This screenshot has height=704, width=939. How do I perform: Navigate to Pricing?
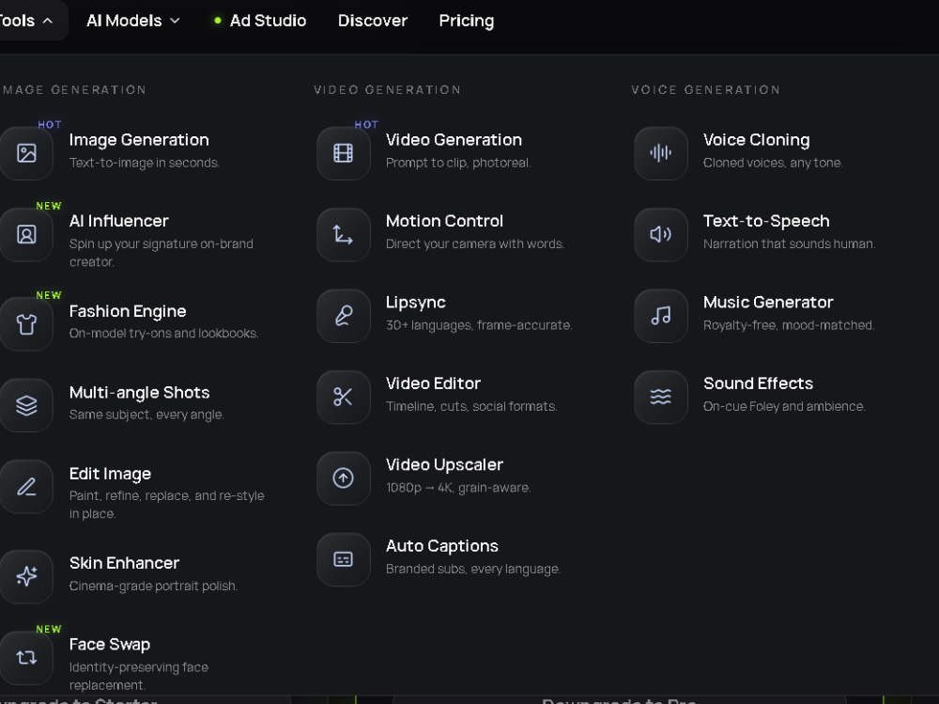pos(467,21)
